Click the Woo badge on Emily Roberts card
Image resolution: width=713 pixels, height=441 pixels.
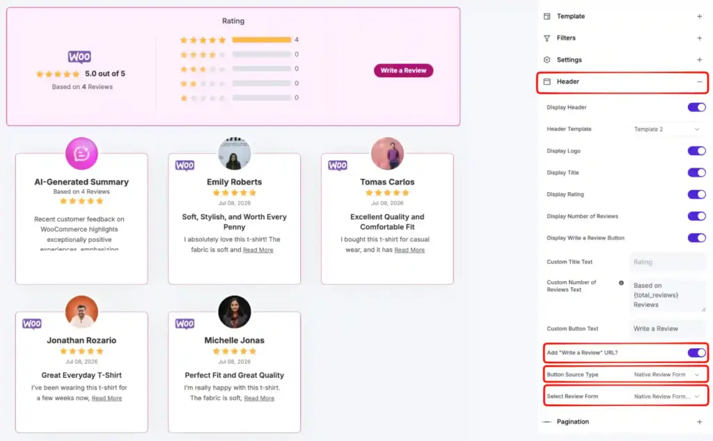pyautogui.click(x=185, y=166)
